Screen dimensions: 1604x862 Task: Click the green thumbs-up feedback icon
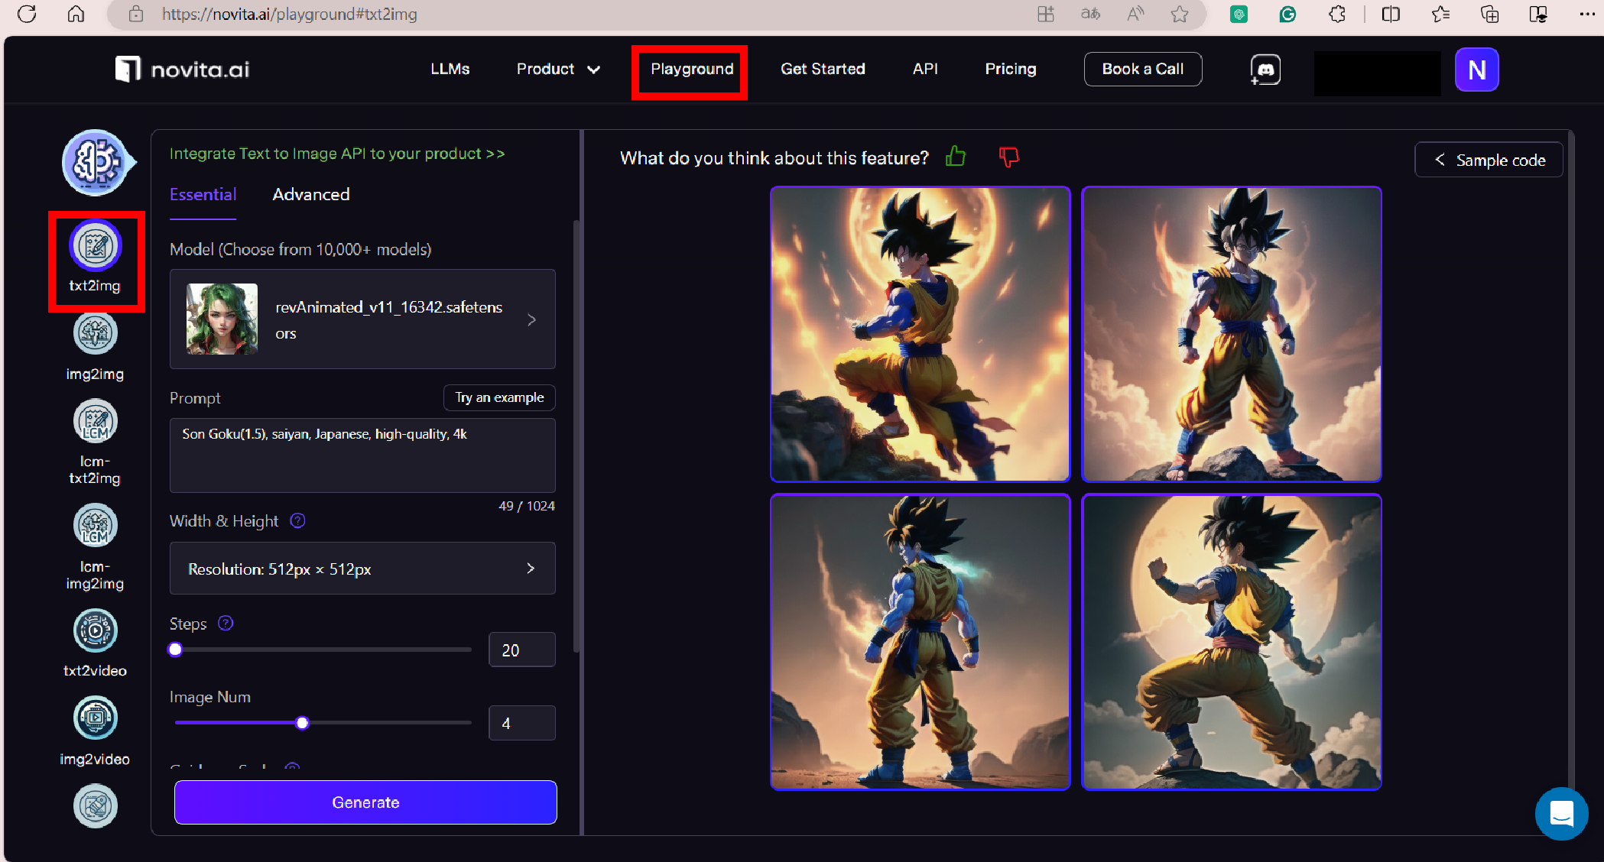tap(956, 157)
